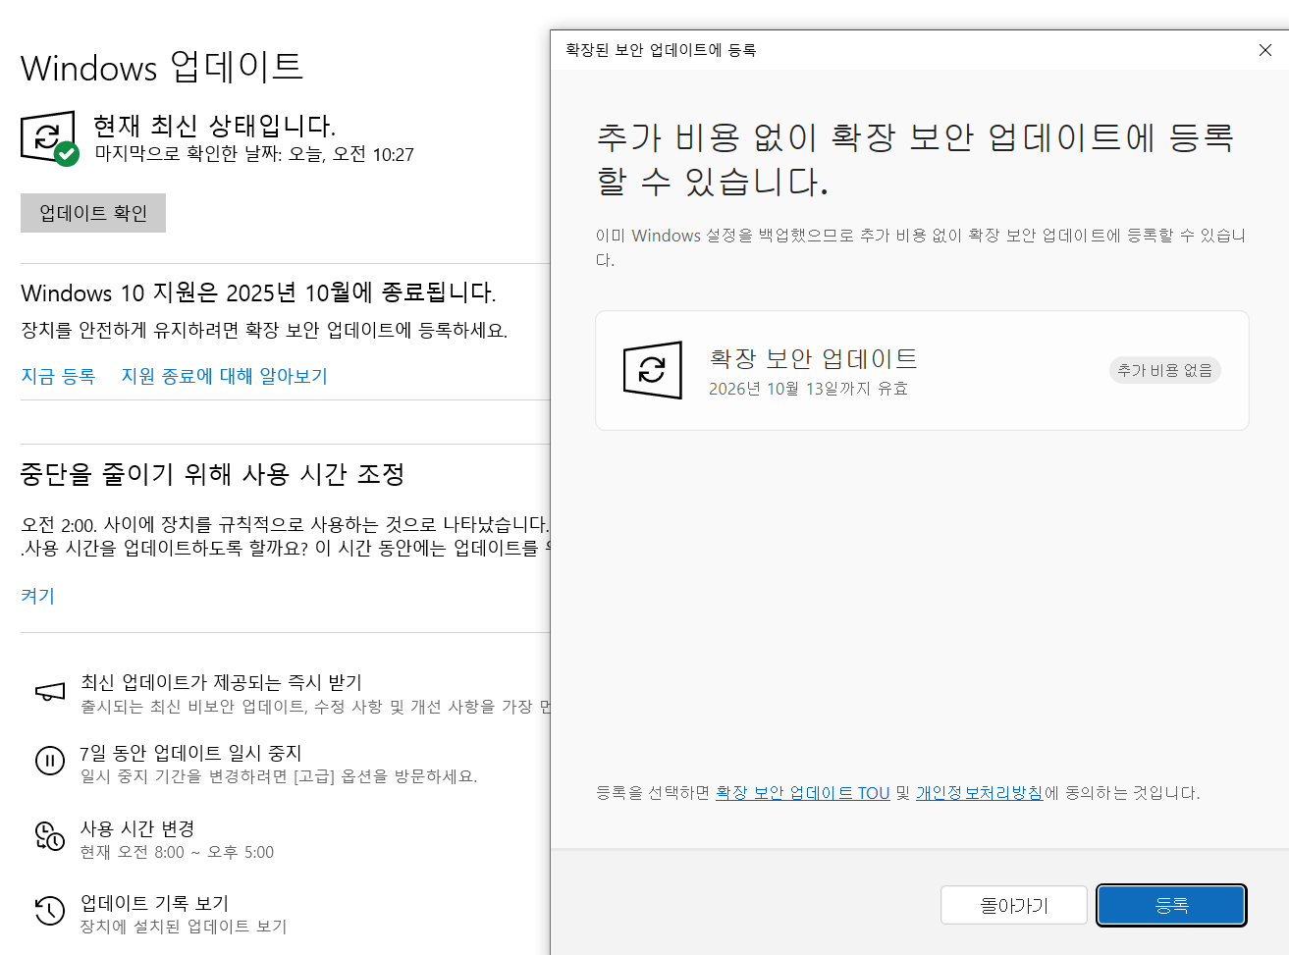Viewport: 1289px width, 955px height.
Task: Click the 중단을 줄이기 위해 사용 시간 조정 heading
Action: 213,474
